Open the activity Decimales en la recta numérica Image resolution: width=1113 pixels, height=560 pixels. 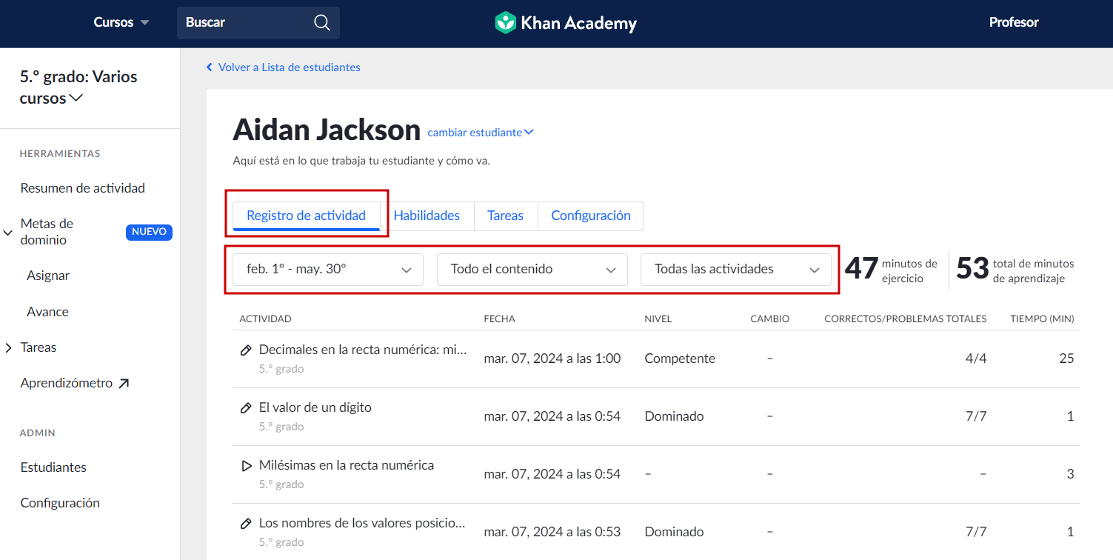[363, 350]
